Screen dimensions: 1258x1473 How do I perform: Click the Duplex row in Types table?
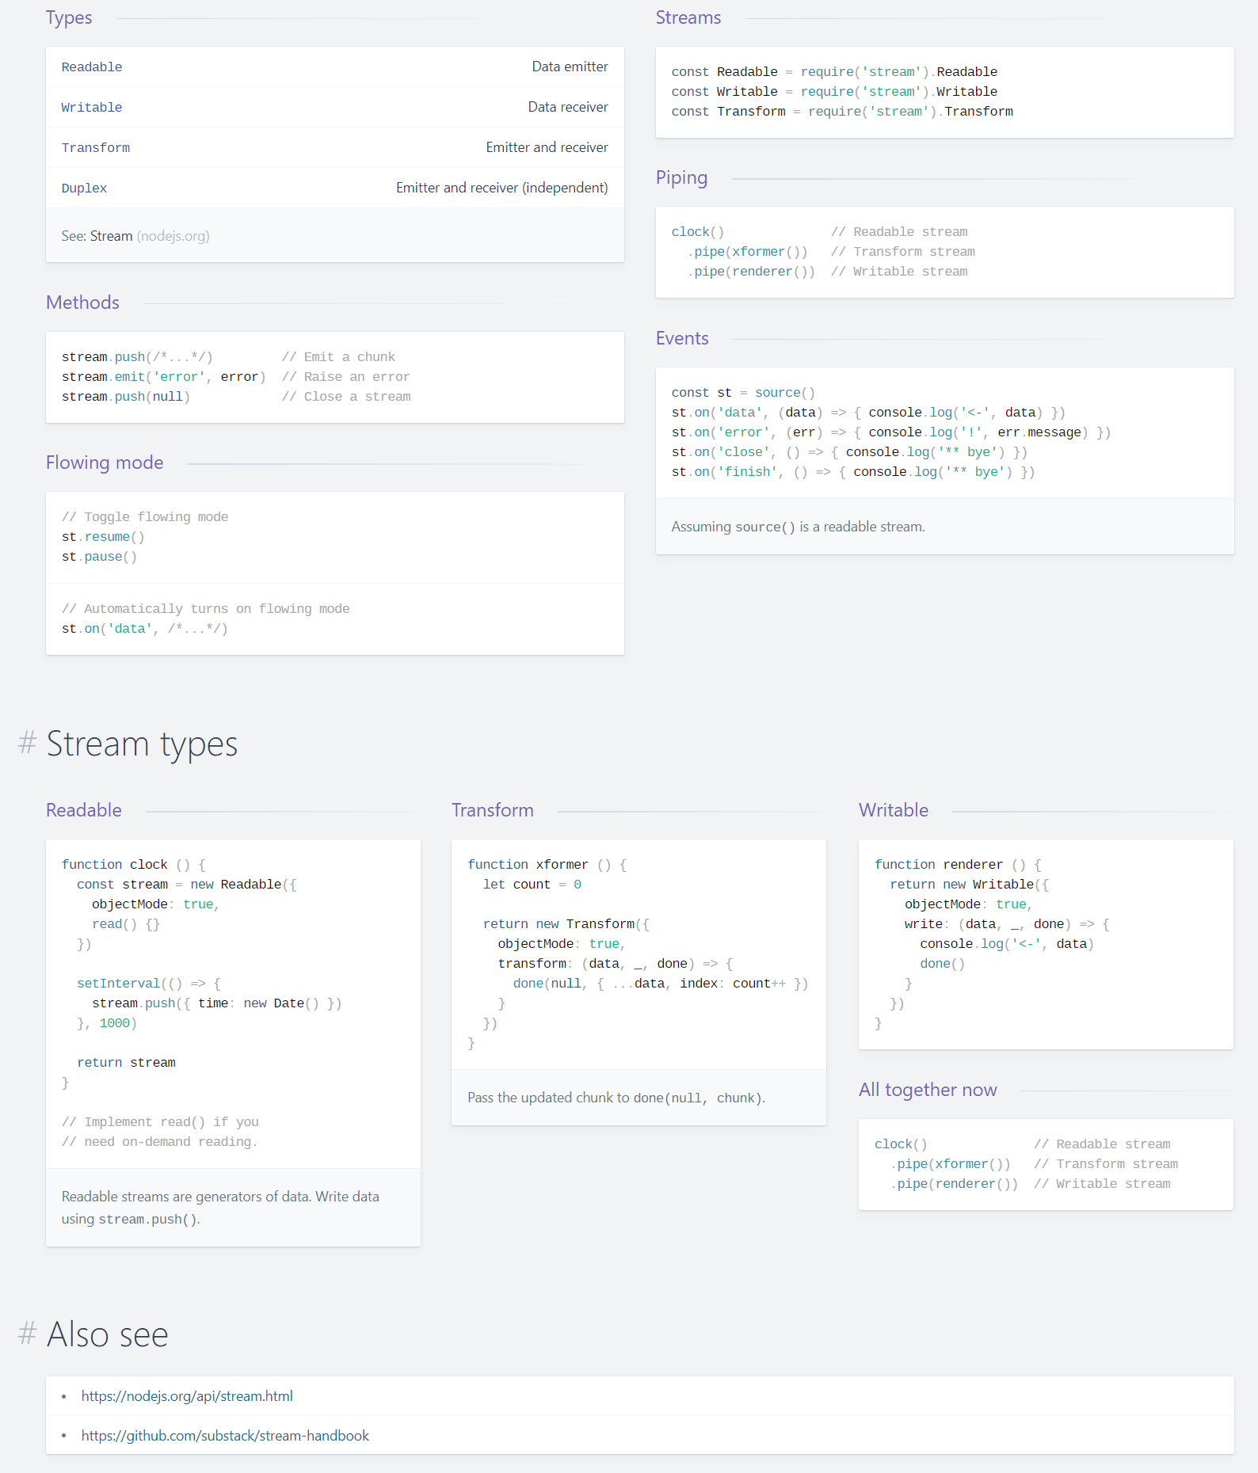coord(334,188)
